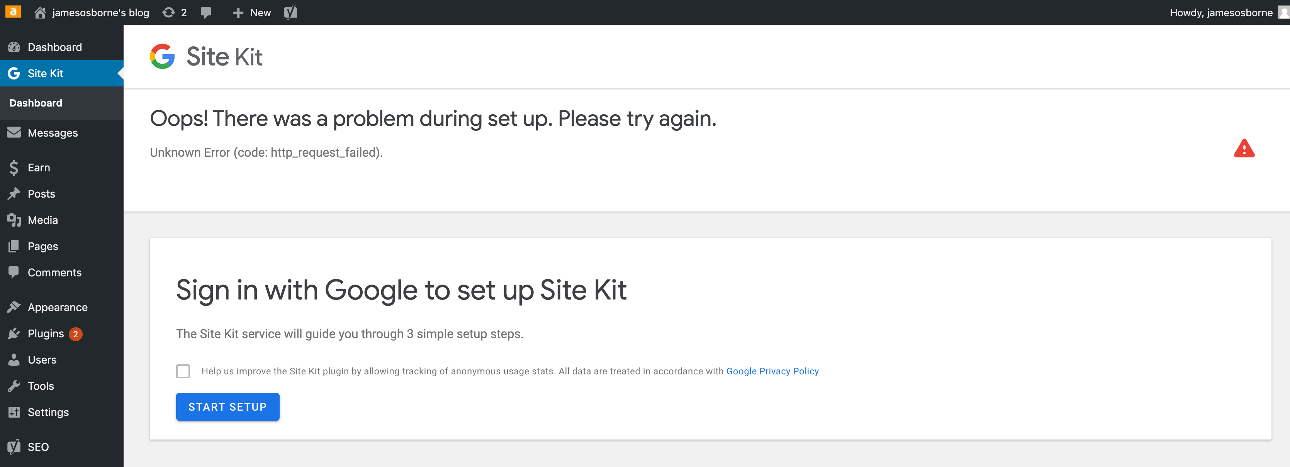Click the "3 simple setup steps" description text
The height and width of the screenshot is (467, 1290).
click(350, 334)
